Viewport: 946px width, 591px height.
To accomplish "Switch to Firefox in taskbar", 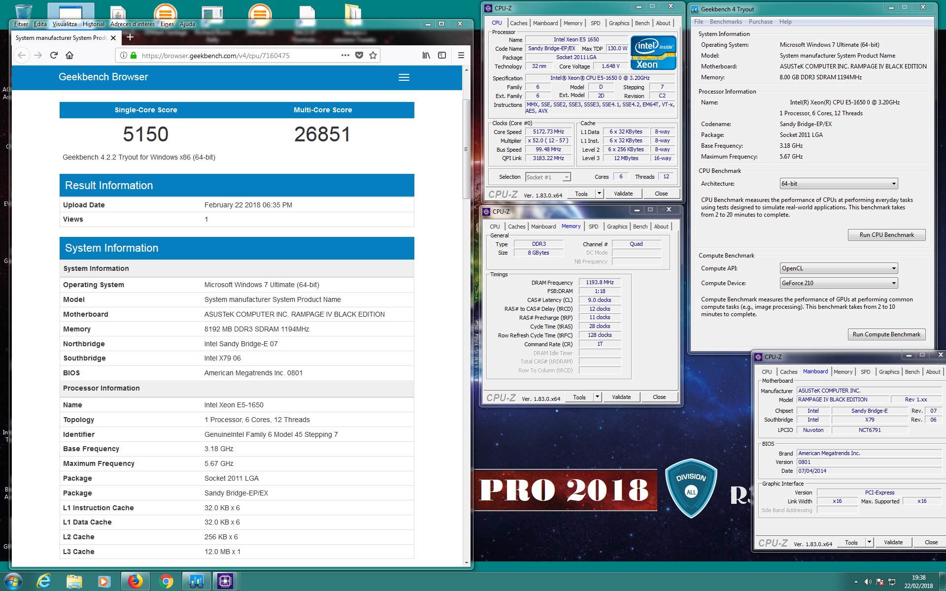I will pyautogui.click(x=135, y=581).
